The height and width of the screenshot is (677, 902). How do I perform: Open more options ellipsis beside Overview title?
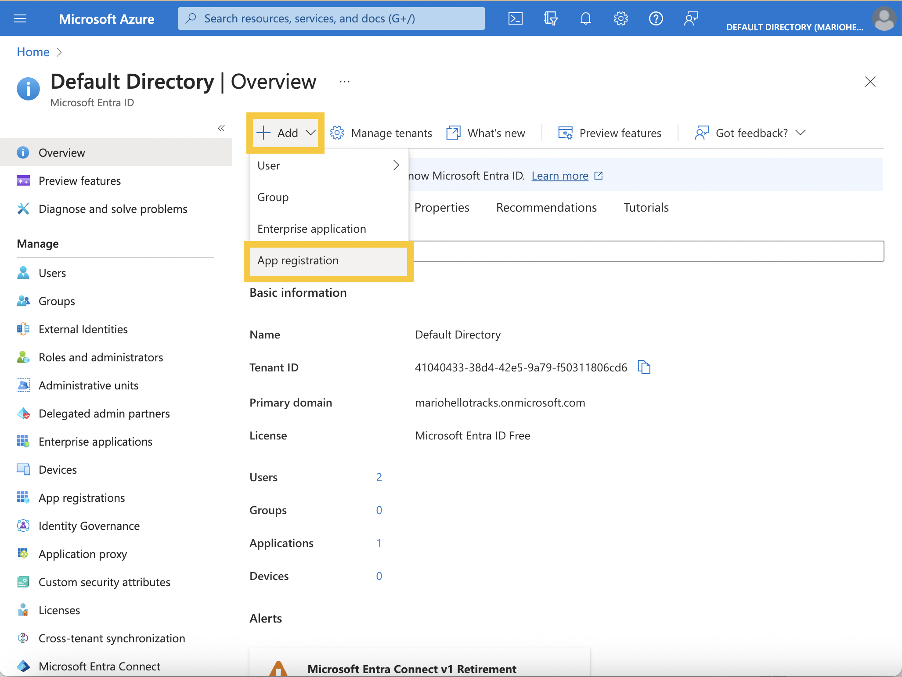click(345, 82)
